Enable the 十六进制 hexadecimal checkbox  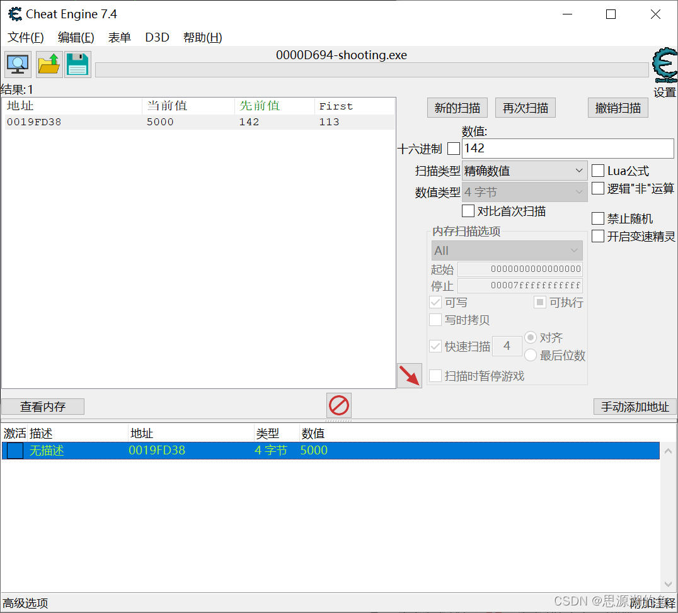pyautogui.click(x=452, y=149)
